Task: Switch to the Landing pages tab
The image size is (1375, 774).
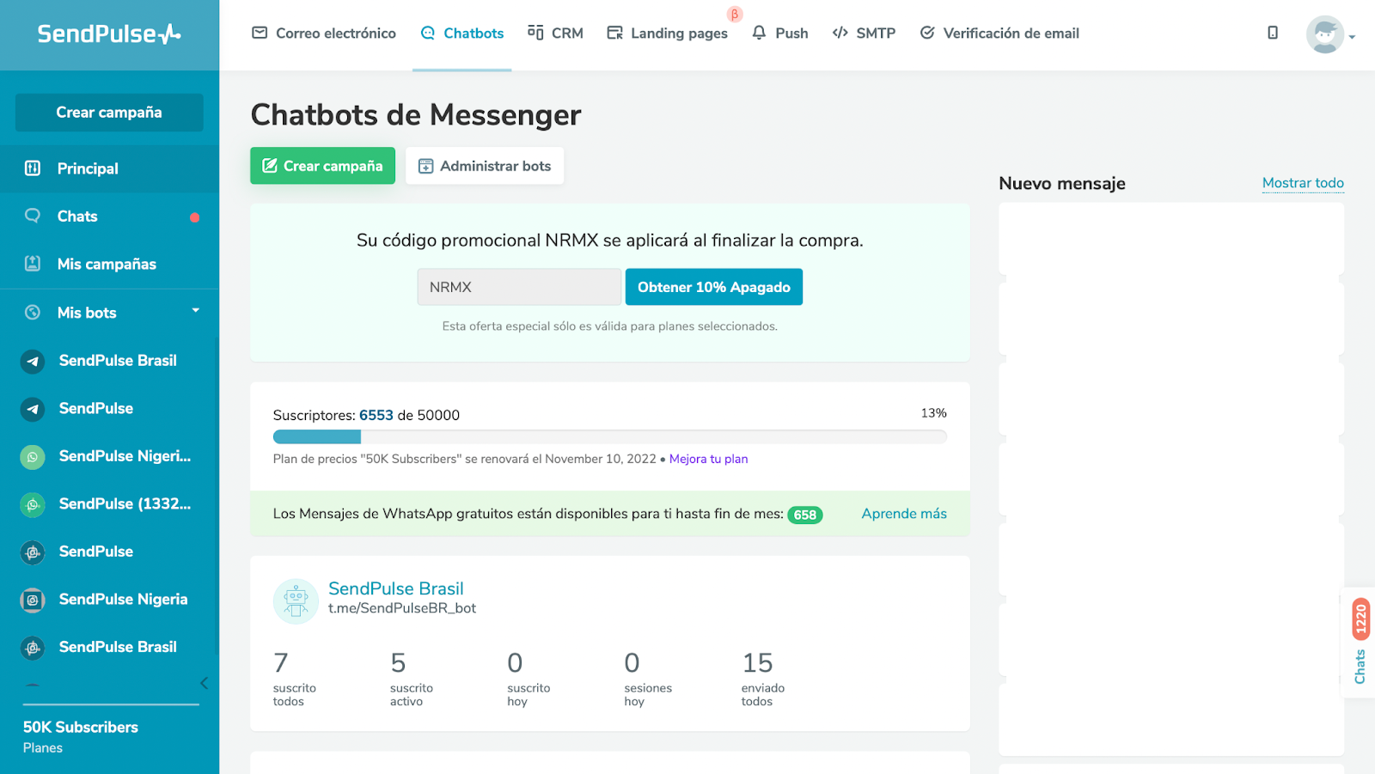Action: [x=667, y=33]
